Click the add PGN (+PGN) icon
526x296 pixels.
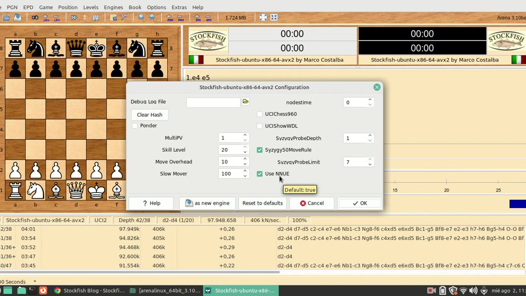(169, 18)
